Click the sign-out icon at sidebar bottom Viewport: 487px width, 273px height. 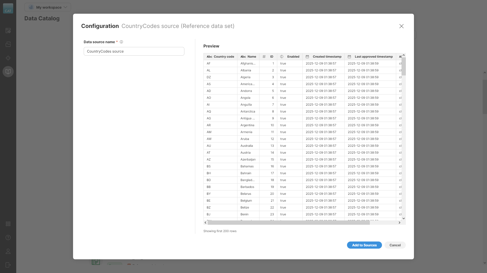click(x=8, y=265)
